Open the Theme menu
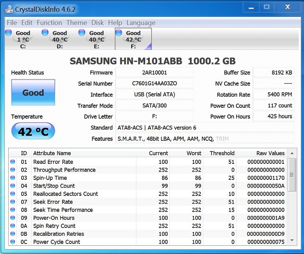This screenshot has height=254, width=304. (x=76, y=23)
